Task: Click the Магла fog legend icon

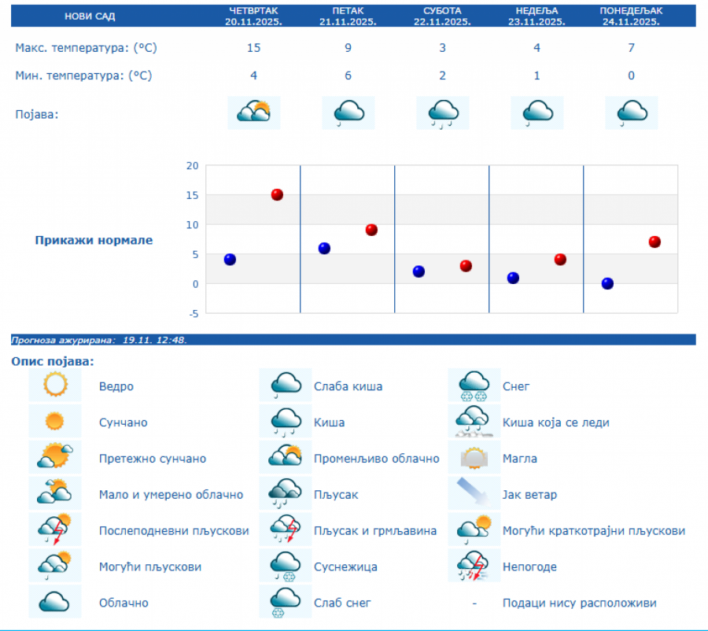Action: 474,458
